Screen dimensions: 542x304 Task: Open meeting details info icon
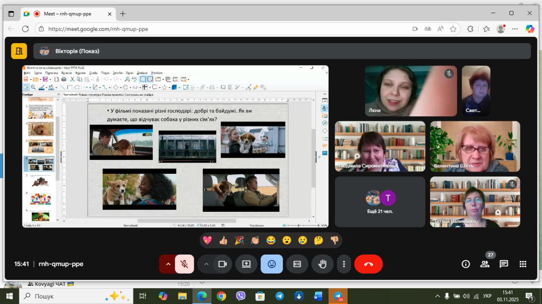pos(466,264)
